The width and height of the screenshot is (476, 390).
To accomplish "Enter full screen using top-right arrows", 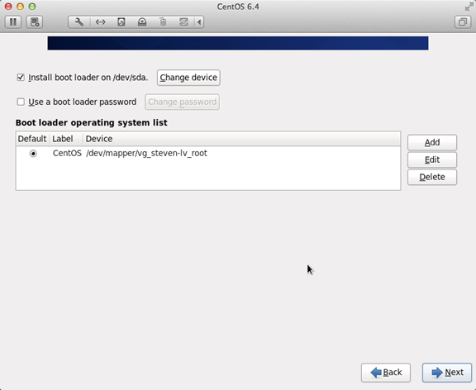I will click(469, 7).
